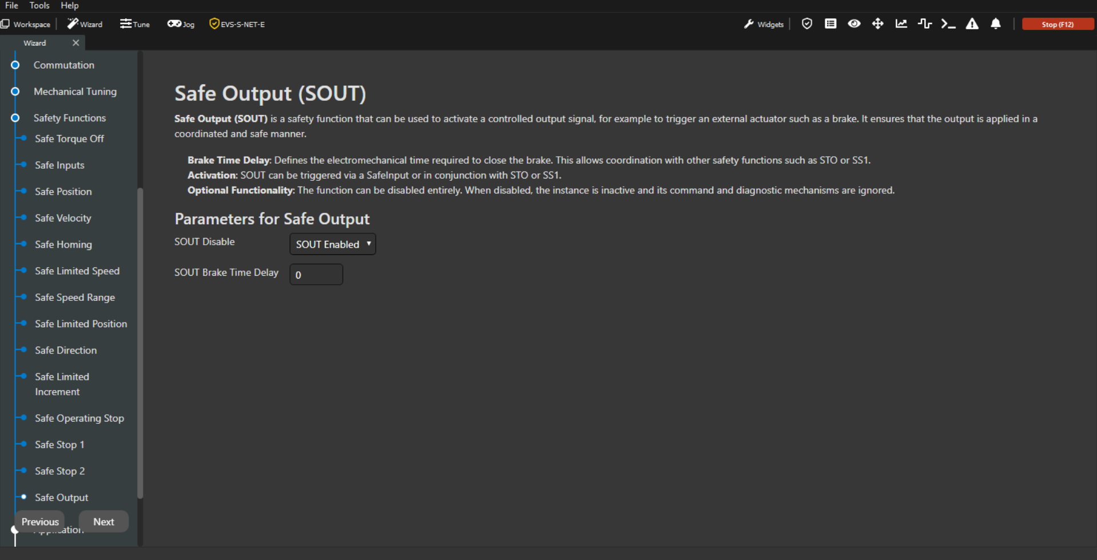
Task: Open the four-arrow move widget icon
Action: tap(877, 24)
